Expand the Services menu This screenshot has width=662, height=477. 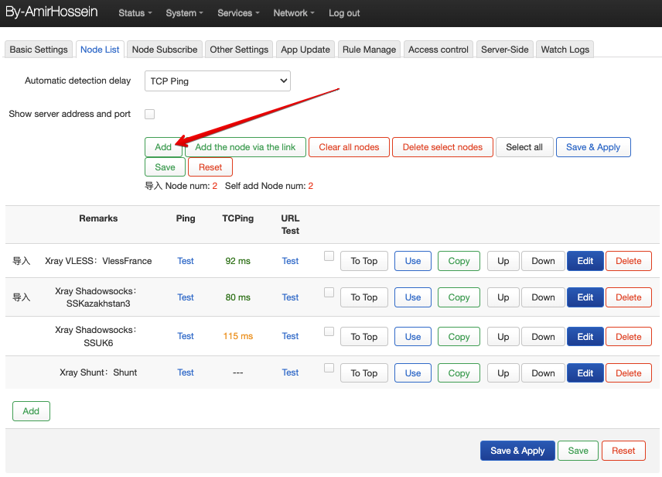coord(237,13)
